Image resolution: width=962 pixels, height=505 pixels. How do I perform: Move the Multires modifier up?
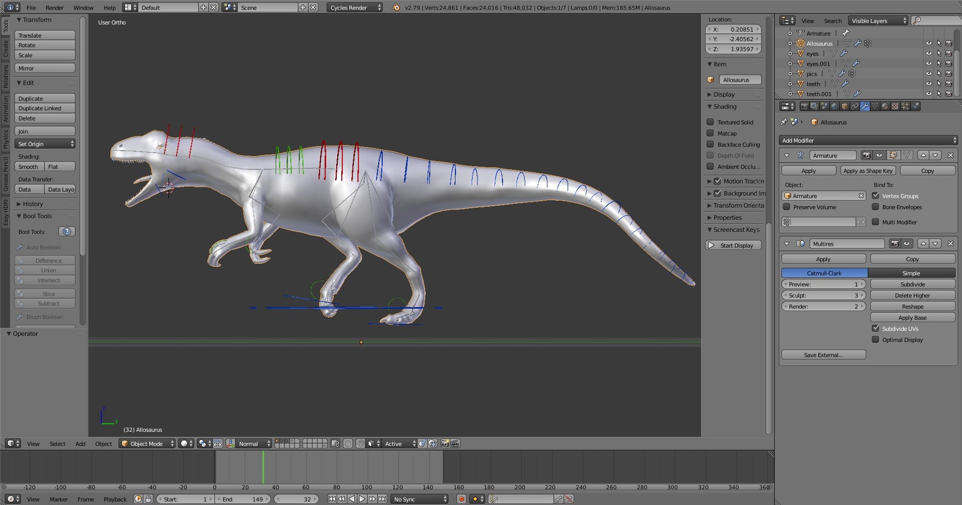click(923, 244)
